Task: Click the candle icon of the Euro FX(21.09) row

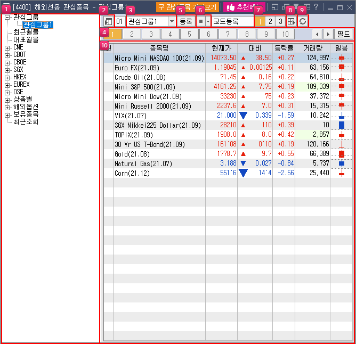Action: (342, 67)
